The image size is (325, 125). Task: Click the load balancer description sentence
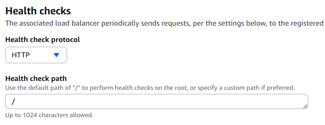point(165,24)
